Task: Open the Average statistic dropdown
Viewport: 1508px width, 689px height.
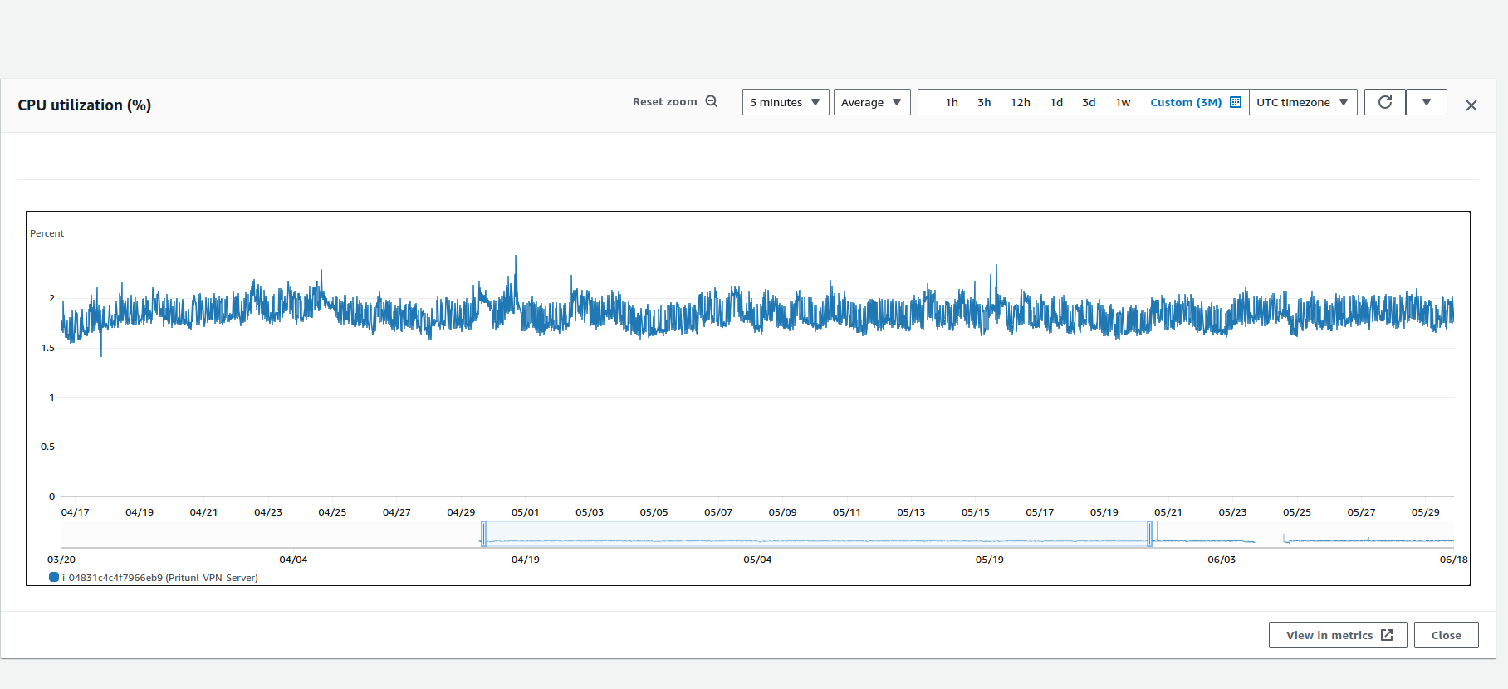Action: 872,102
